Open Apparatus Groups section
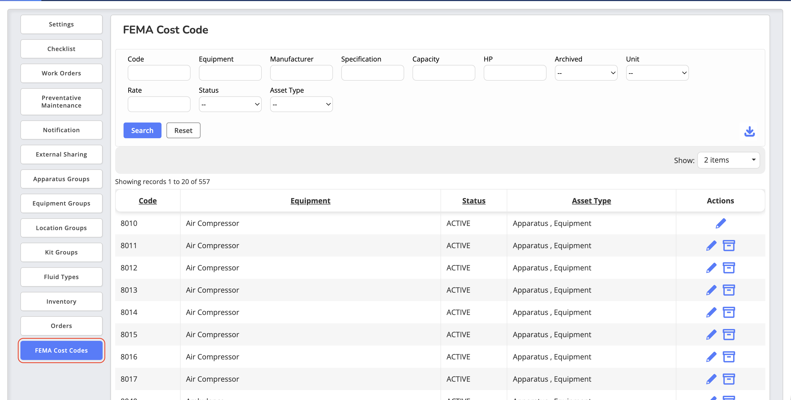Screen dimensions: 791x400 [62, 179]
